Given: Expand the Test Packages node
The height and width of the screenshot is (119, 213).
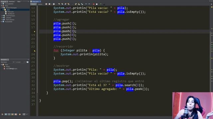Looking at the screenshot, I should (x=2, y=16).
